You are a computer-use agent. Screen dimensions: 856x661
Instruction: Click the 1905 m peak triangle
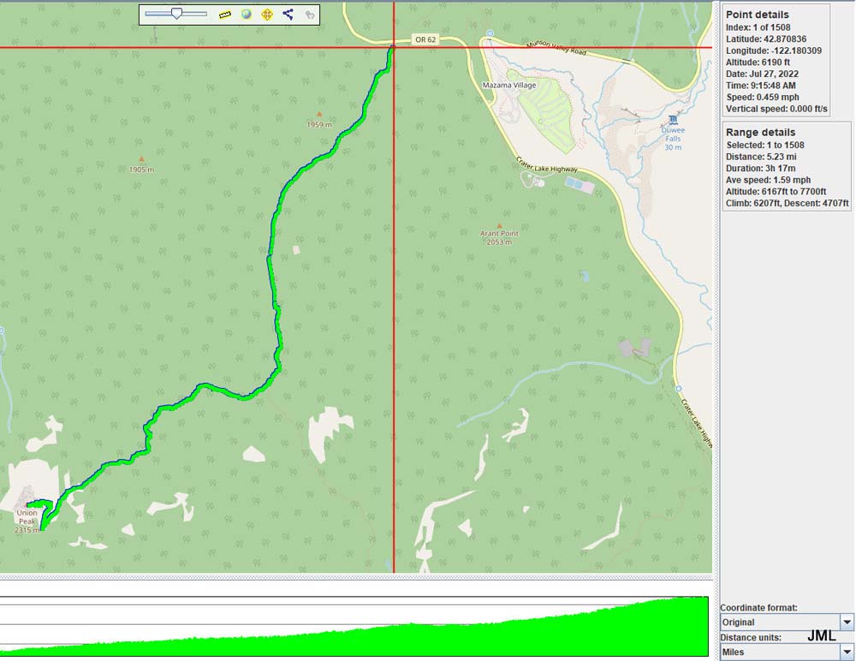(x=141, y=158)
